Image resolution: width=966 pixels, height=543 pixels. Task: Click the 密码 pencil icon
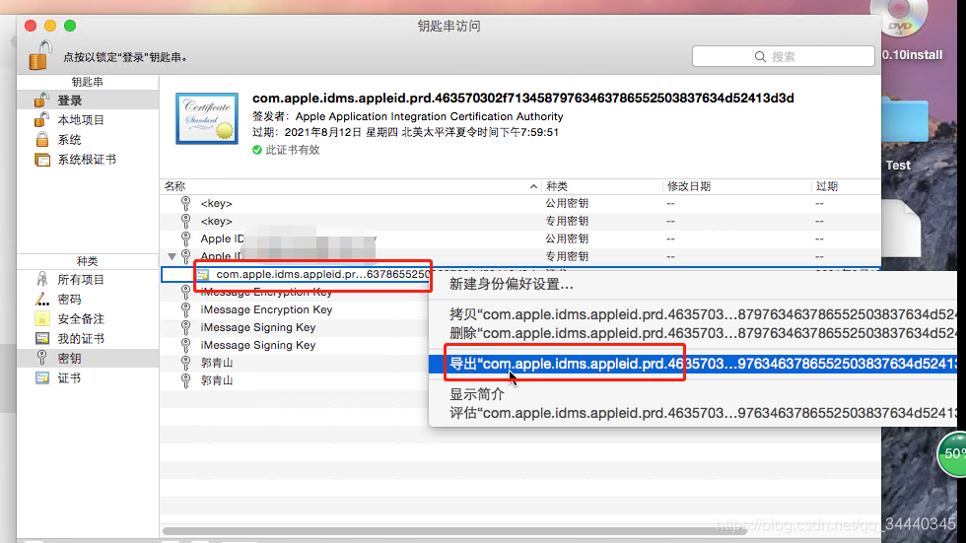41,300
